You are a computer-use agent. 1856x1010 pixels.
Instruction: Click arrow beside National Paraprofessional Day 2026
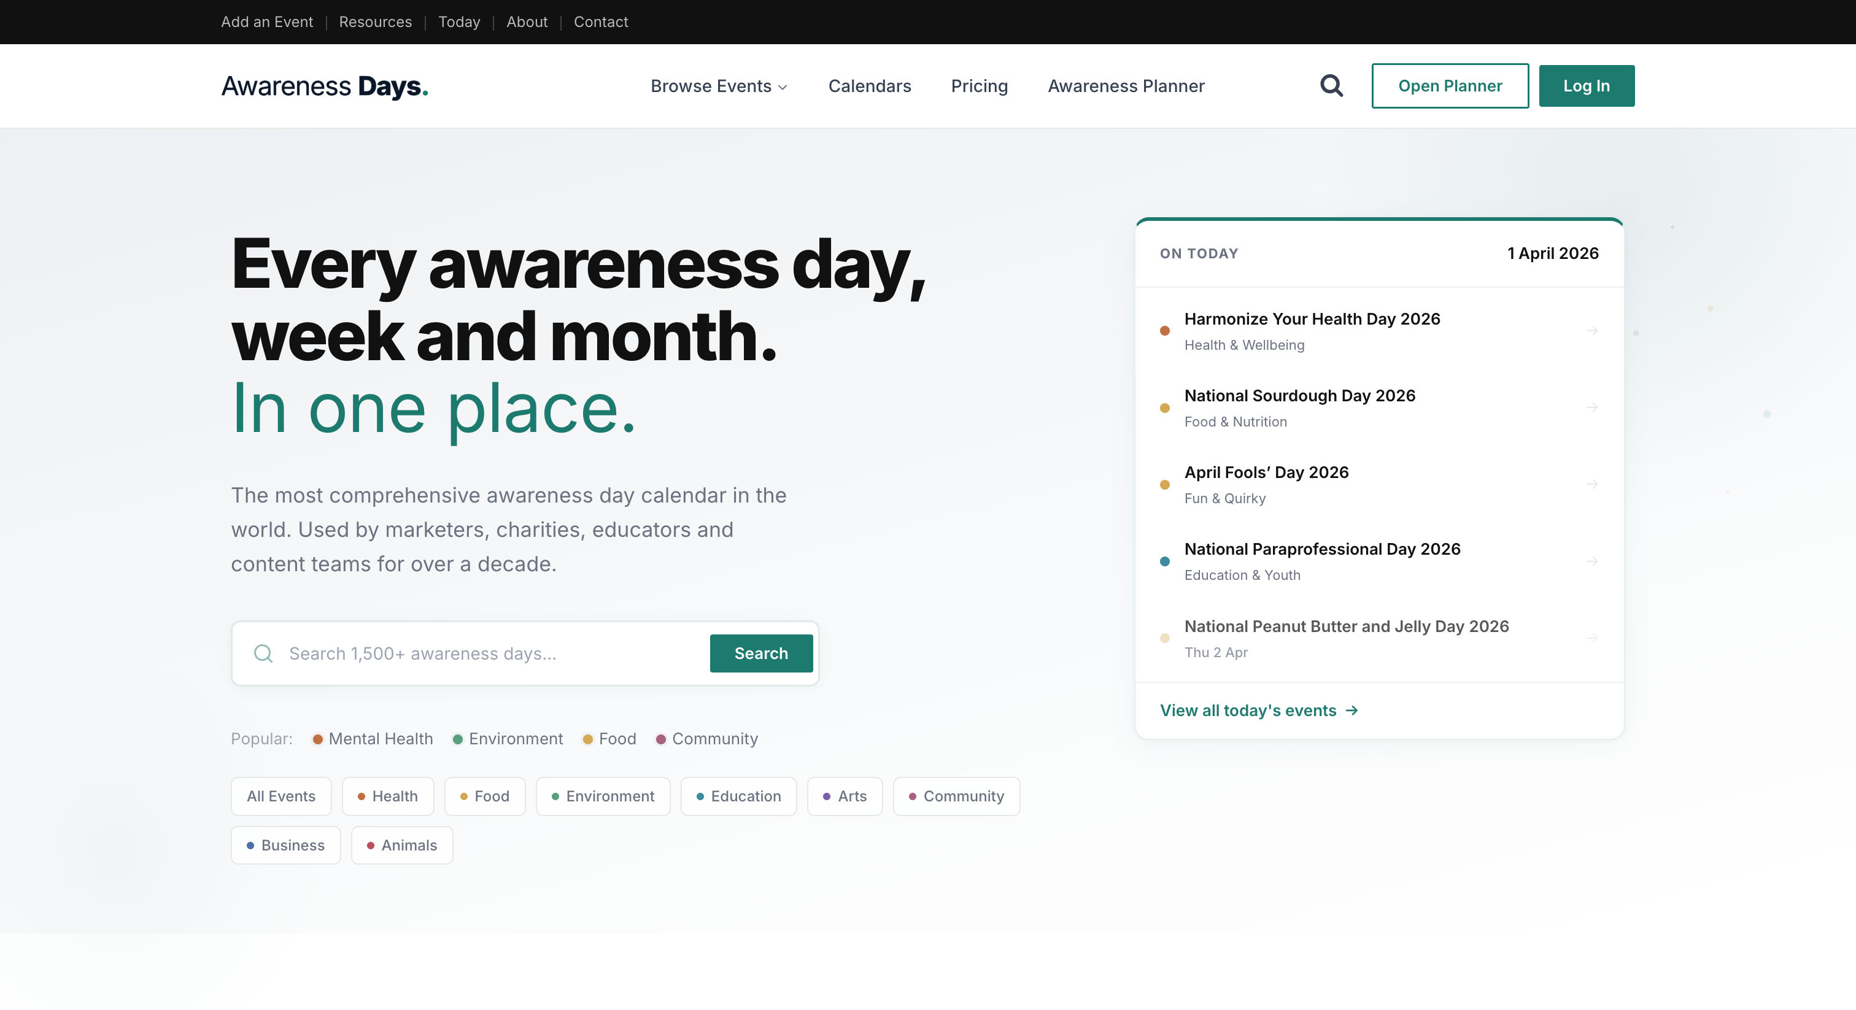(x=1591, y=561)
